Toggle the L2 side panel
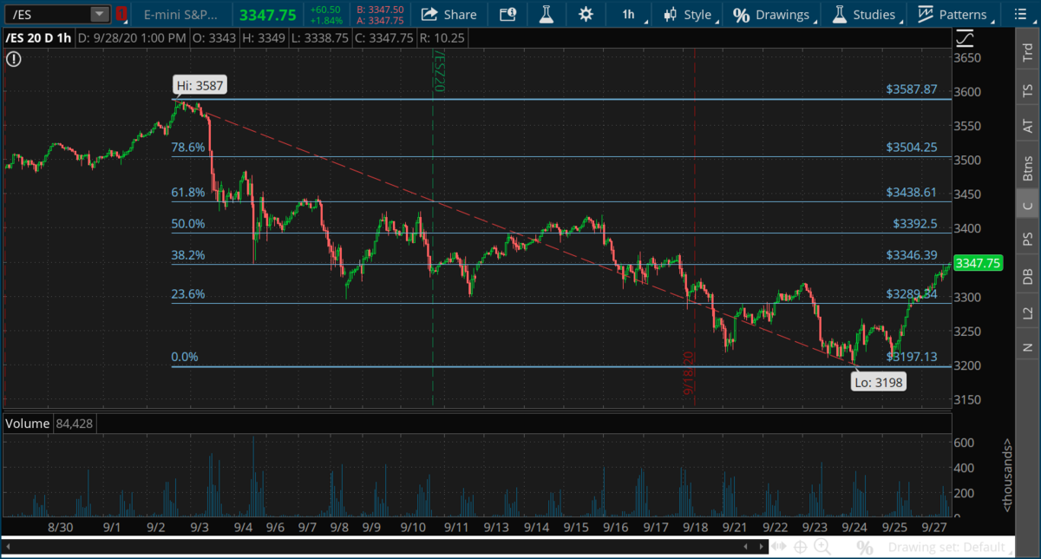The height and width of the screenshot is (559, 1041). click(x=1028, y=312)
